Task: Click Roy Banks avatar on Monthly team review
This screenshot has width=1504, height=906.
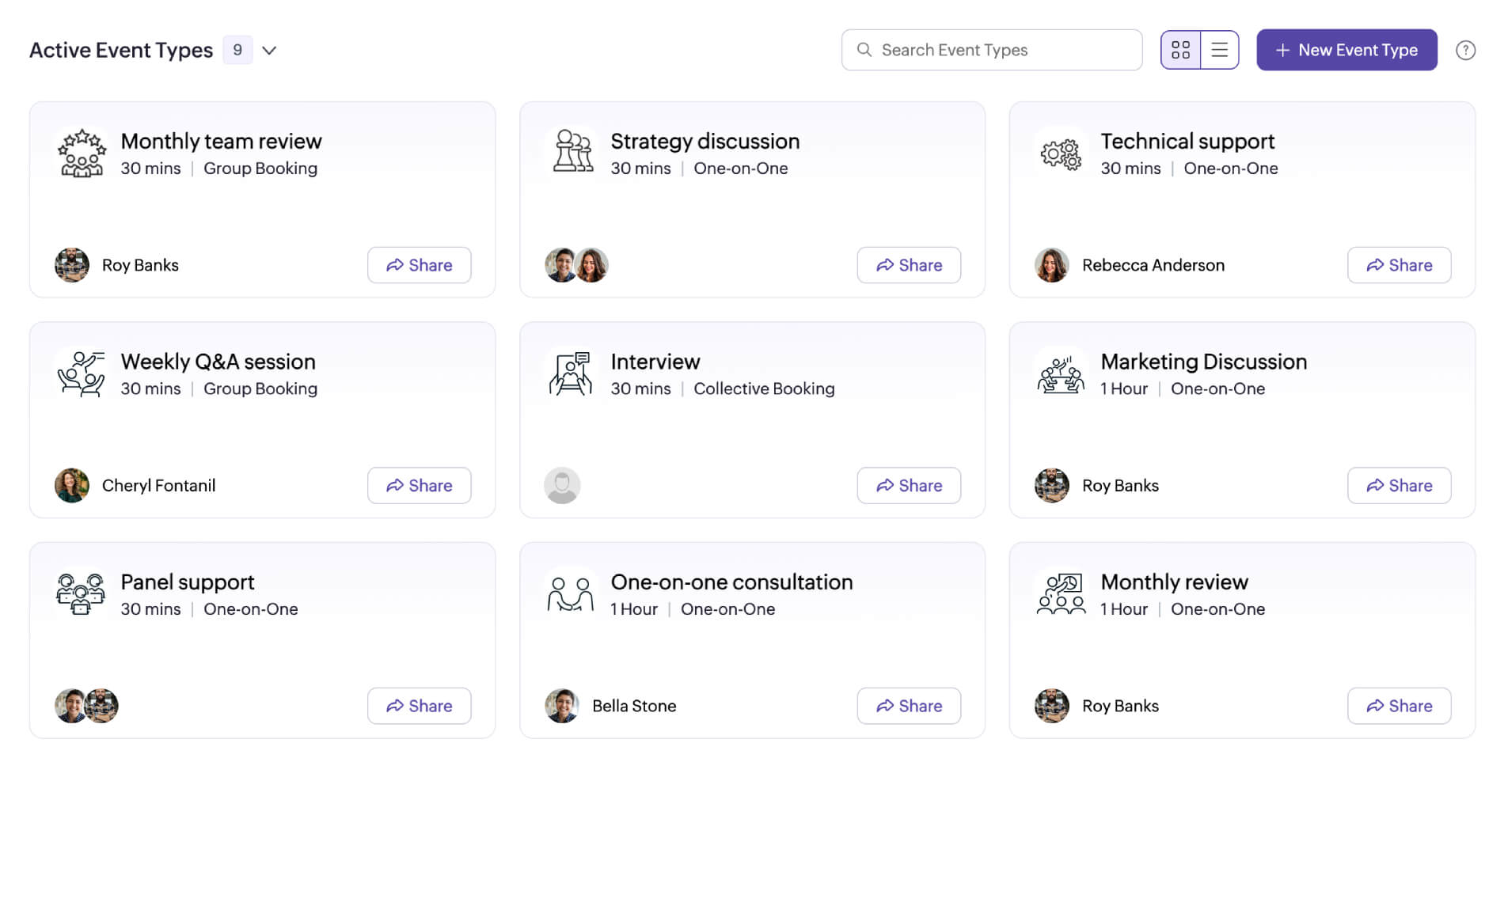Action: tap(72, 265)
